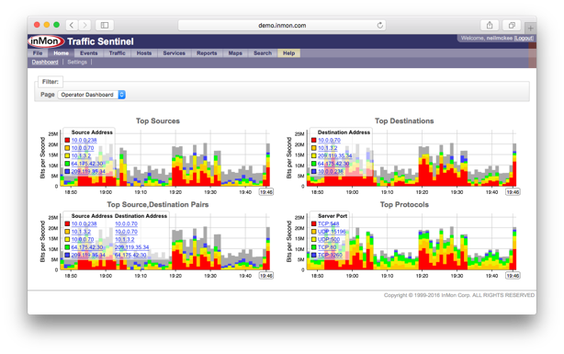
Task: Open the Traffic tab
Action: point(118,53)
